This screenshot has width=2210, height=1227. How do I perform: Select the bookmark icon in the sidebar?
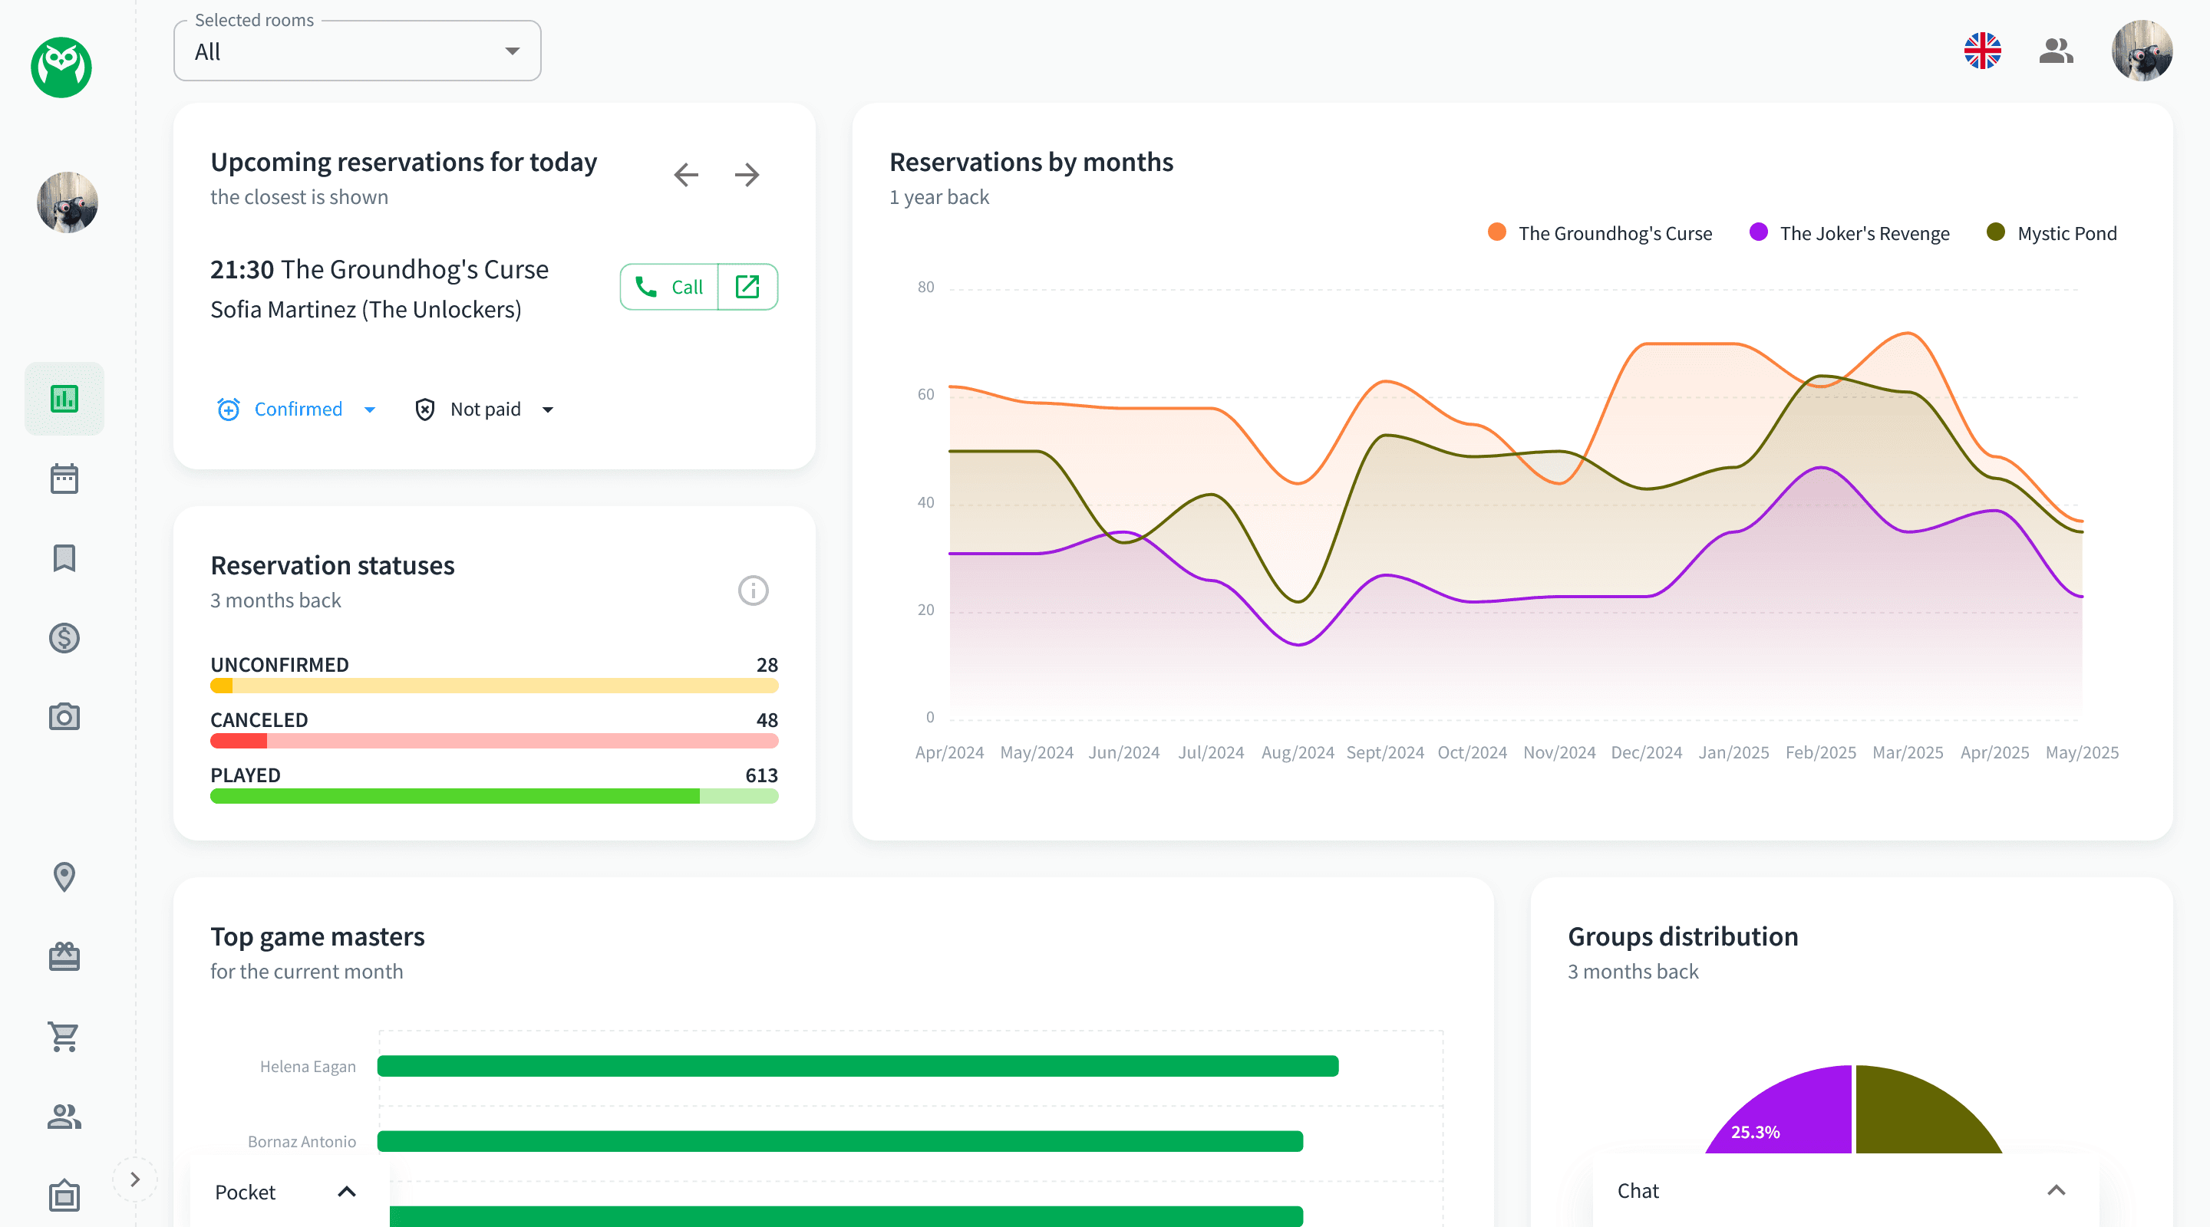pyautogui.click(x=64, y=558)
